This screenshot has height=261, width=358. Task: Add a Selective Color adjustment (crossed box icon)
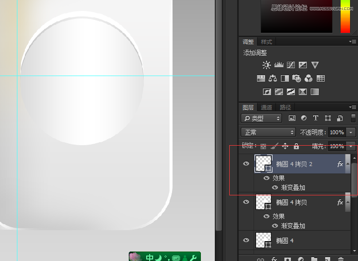303,92
